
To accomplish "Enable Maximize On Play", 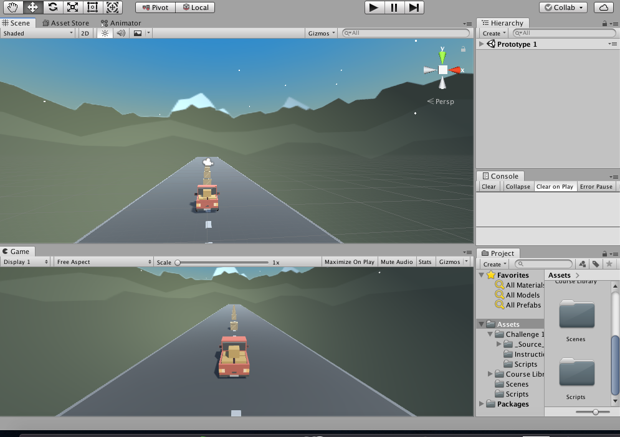I will point(349,261).
